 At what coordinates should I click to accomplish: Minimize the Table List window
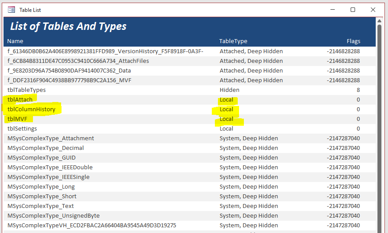pyautogui.click(x=333, y=10)
